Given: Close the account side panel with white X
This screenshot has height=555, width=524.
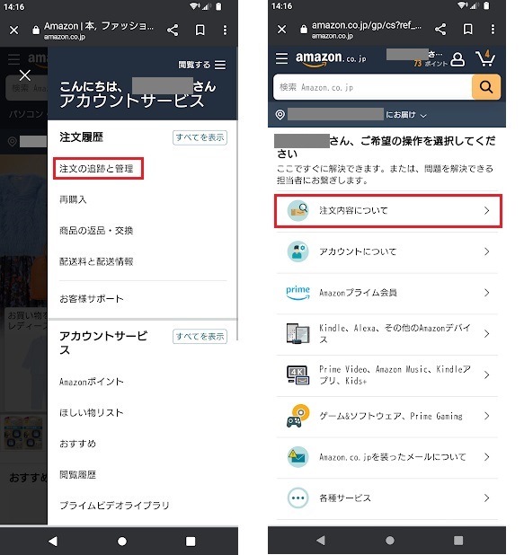Looking at the screenshot, I should pos(25,75).
